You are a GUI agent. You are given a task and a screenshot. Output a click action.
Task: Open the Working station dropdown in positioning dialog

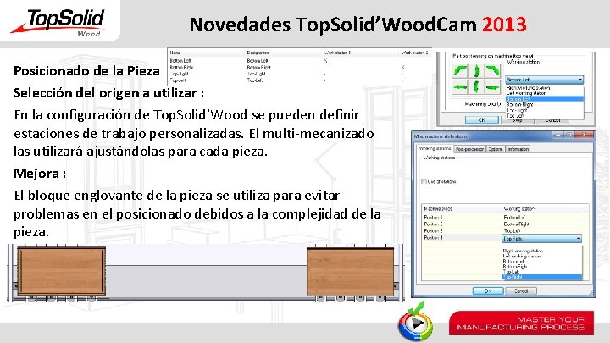pos(545,80)
